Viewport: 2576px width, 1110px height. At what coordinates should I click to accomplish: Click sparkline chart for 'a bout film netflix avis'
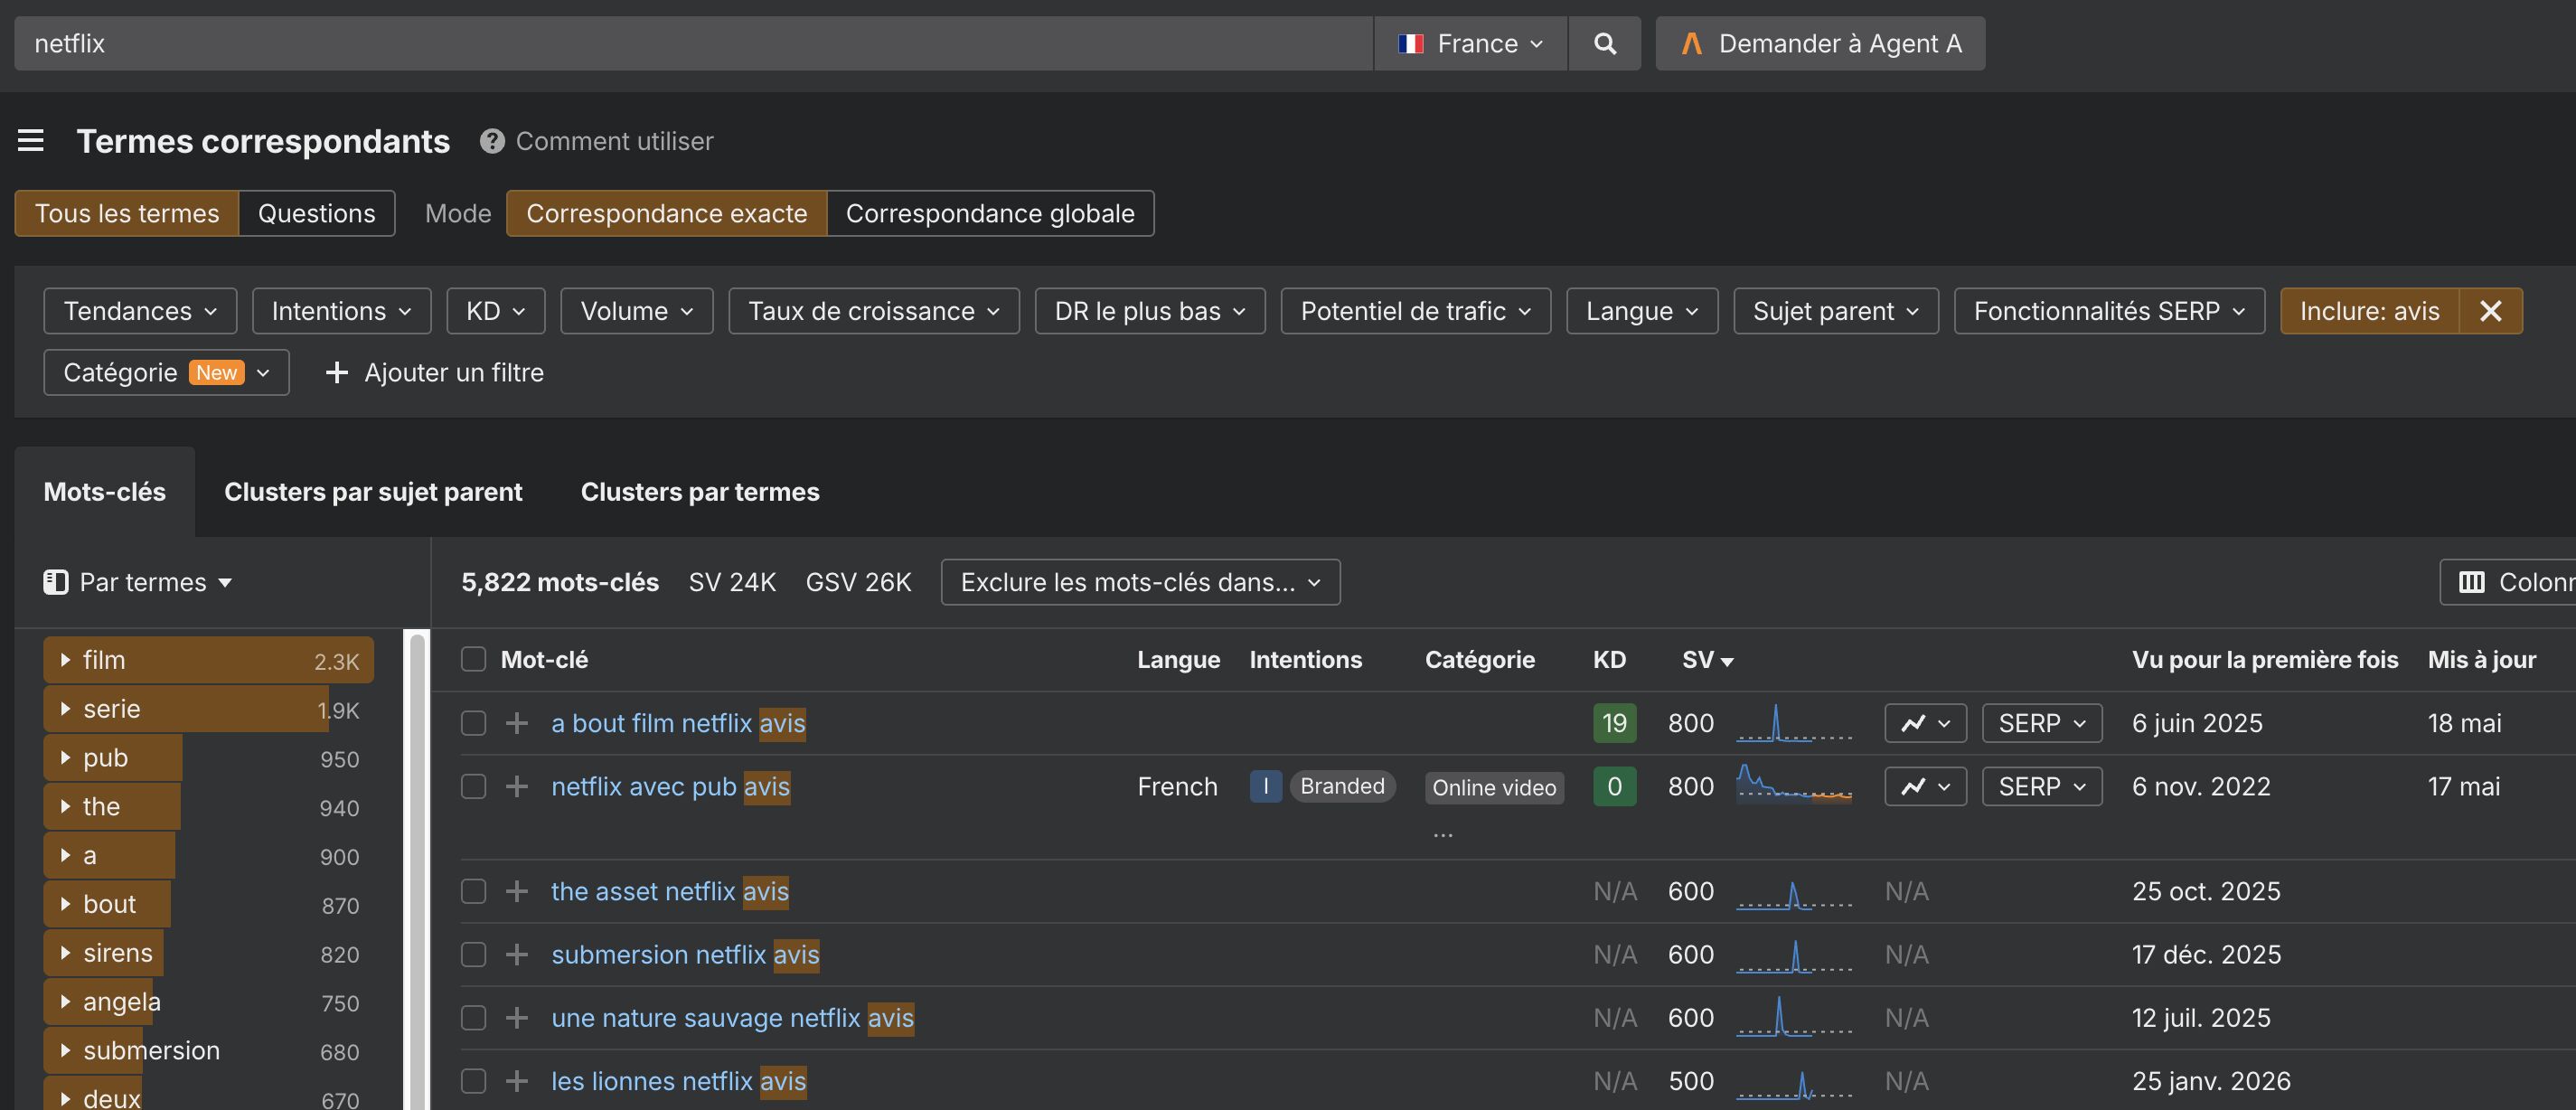tap(1794, 723)
